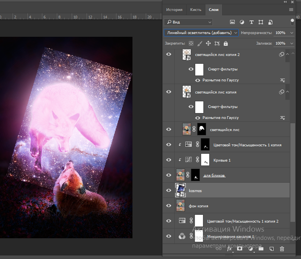
Task: Open the Вид layer filter dropdown
Action: point(188,22)
